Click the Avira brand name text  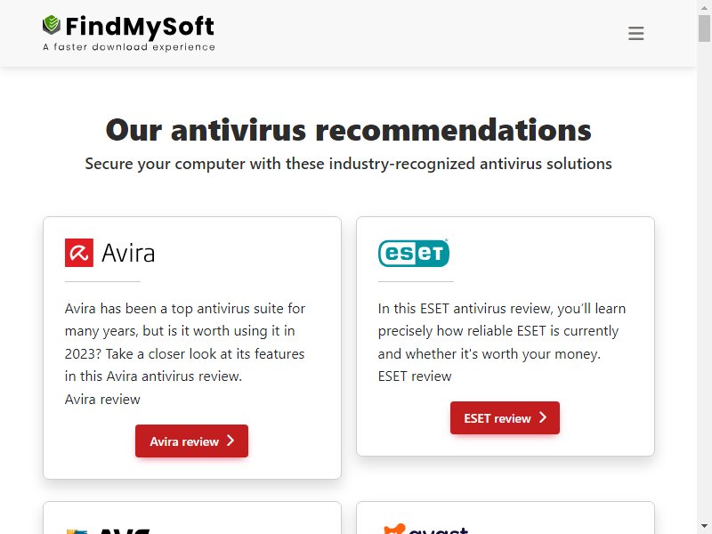pos(128,253)
